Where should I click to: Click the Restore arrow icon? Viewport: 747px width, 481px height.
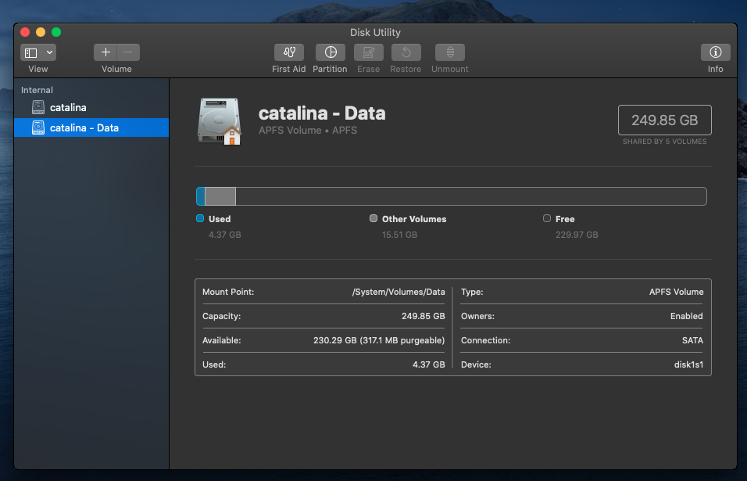[406, 52]
